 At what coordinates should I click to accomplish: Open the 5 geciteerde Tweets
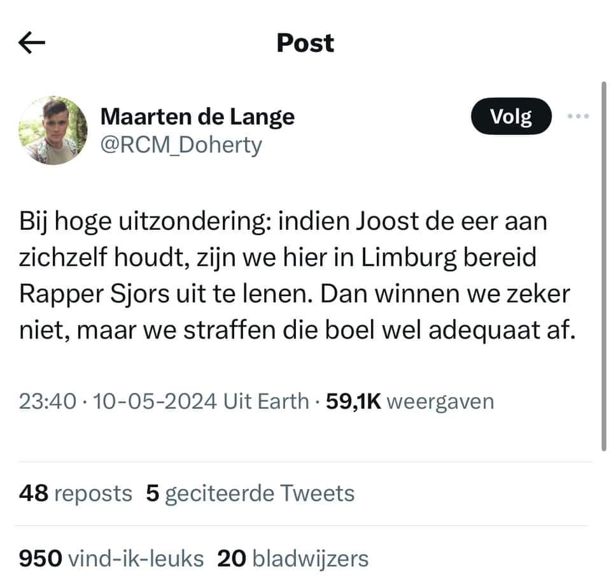[x=250, y=493]
